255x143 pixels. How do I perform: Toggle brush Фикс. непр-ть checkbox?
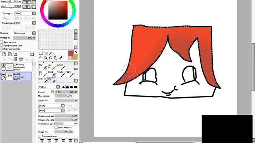tap(56, 128)
